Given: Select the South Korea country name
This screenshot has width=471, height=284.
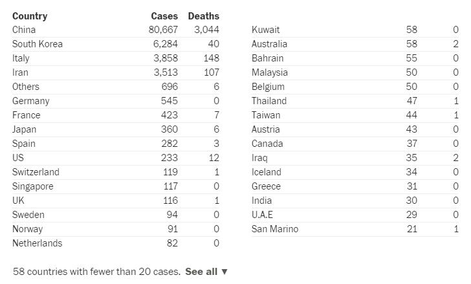Looking at the screenshot, I should (x=38, y=44).
